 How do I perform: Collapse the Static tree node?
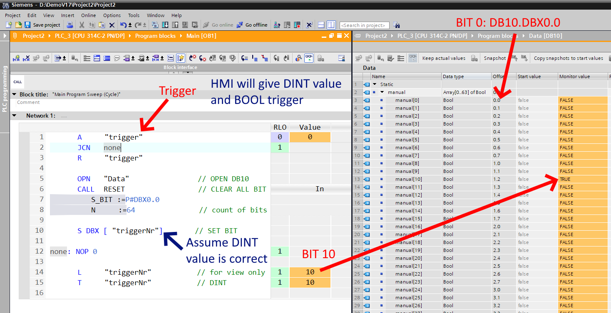click(x=375, y=84)
